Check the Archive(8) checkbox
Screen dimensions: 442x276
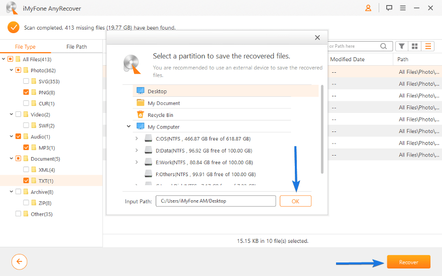[x=18, y=192]
